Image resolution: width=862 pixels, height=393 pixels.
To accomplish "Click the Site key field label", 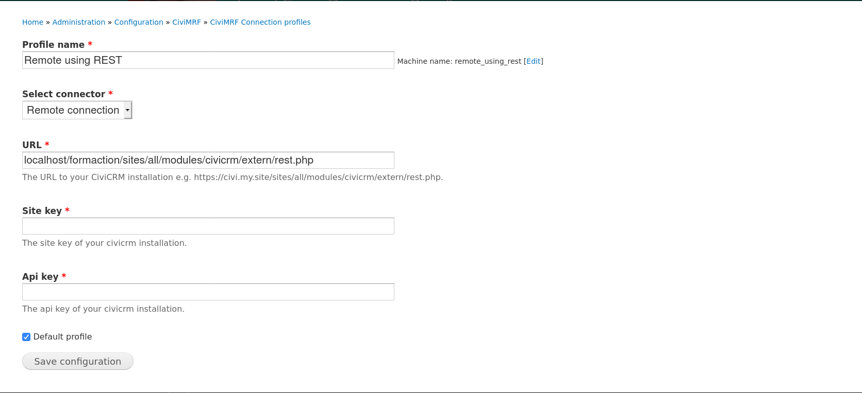I will click(x=42, y=211).
